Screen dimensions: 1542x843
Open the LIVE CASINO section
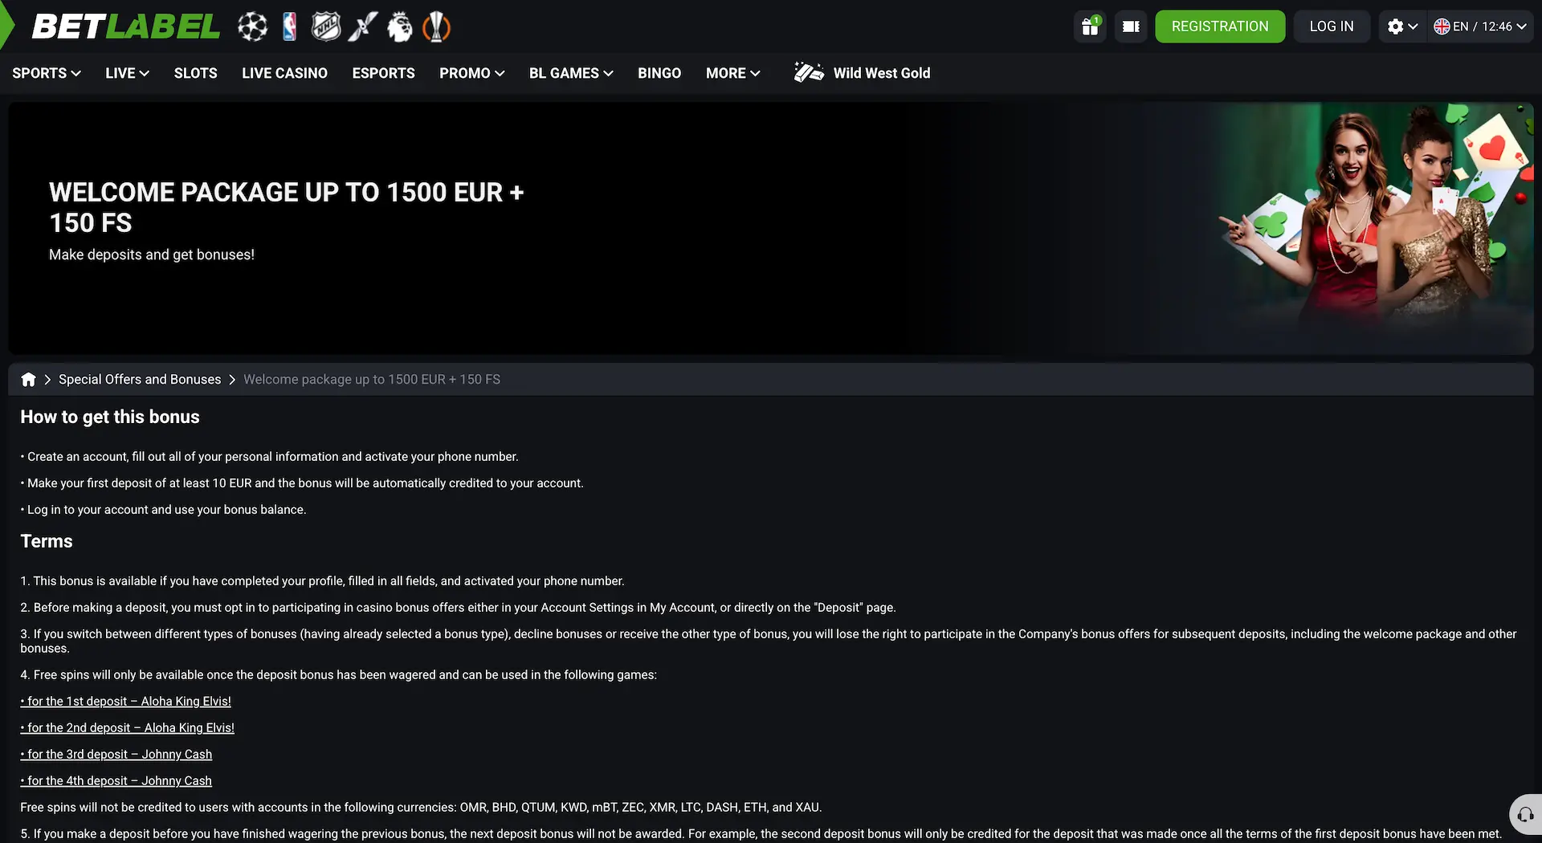(x=284, y=73)
